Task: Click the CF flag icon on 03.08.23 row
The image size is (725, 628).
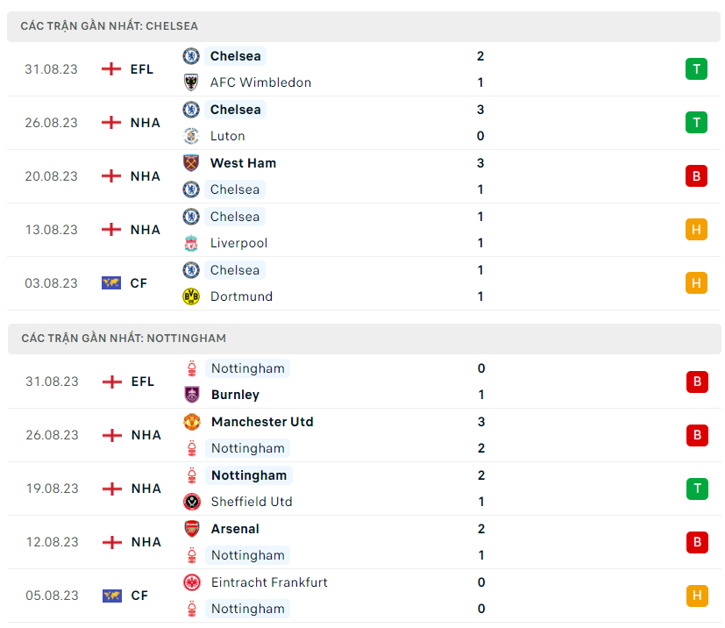Action: coord(111,283)
